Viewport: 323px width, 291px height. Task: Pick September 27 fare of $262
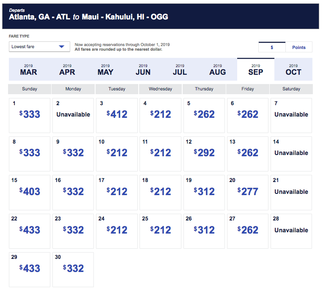coord(248,231)
